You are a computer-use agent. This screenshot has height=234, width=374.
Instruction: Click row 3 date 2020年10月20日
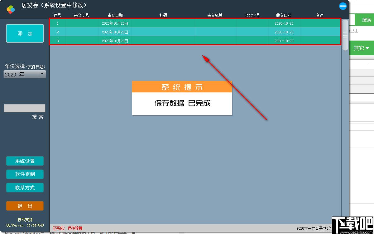[115, 41]
